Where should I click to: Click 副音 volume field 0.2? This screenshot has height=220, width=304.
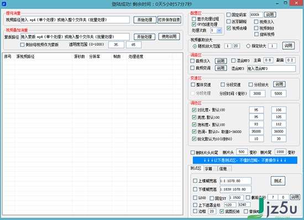(x=290, y=60)
